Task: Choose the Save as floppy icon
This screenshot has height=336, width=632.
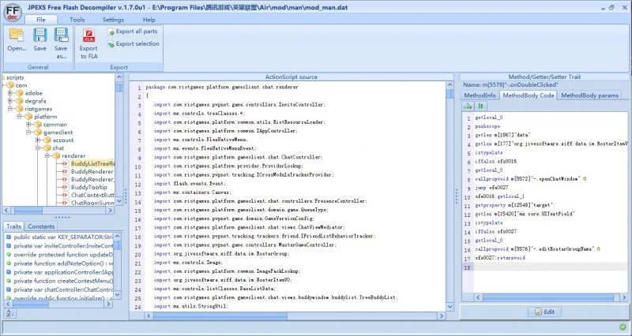Action: click(x=62, y=35)
